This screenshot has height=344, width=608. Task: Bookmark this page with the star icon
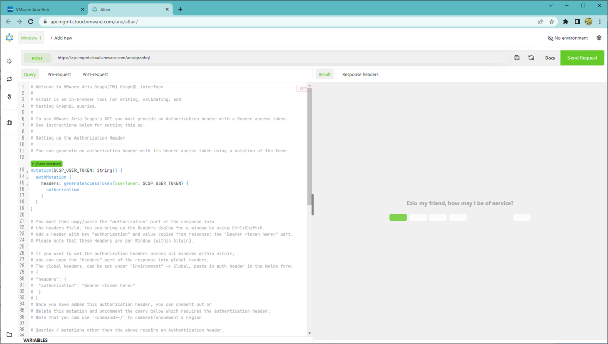pyautogui.click(x=552, y=22)
